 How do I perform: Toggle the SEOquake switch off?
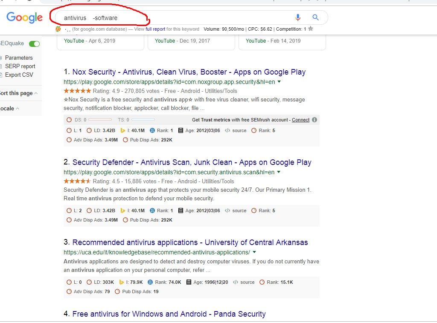tap(35, 44)
